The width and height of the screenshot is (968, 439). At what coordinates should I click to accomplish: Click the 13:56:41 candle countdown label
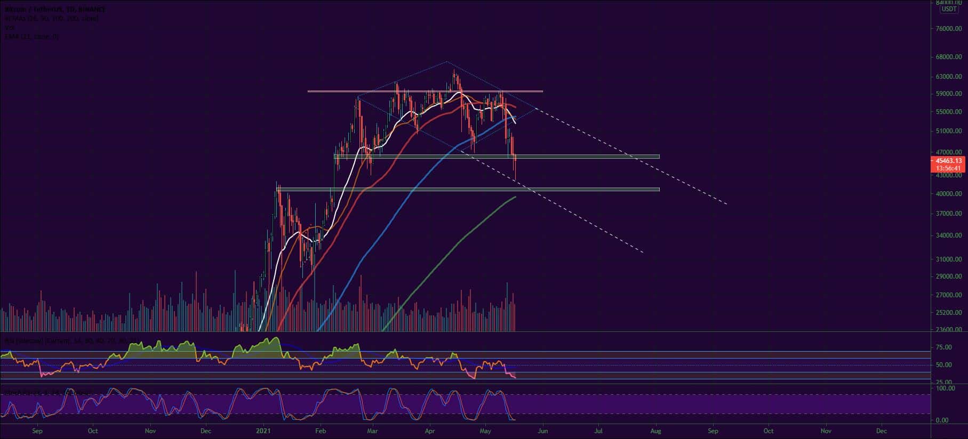948,168
